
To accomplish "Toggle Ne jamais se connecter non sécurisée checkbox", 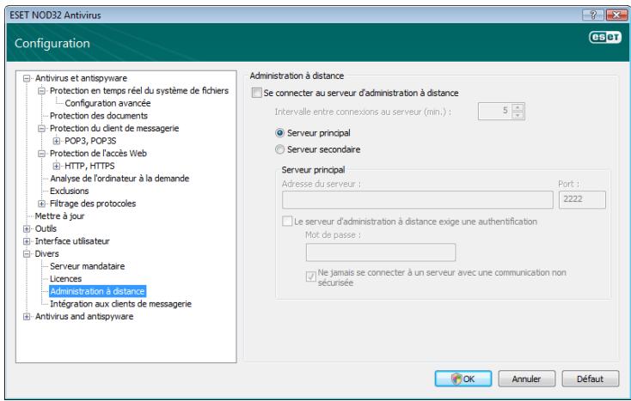I will click(x=310, y=276).
